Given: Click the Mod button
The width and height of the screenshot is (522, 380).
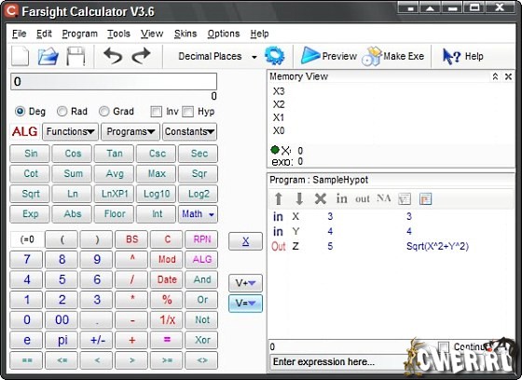Looking at the screenshot, I should [x=167, y=259].
